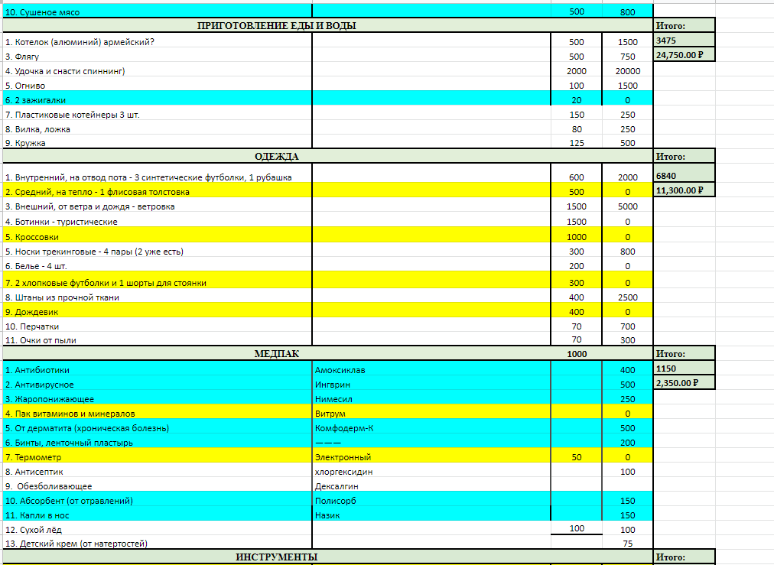Click the 1000 value in the МЕДПАК header row

577,354
